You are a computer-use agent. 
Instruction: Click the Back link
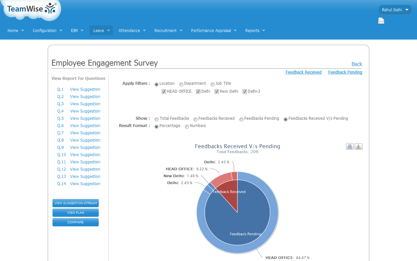click(357, 64)
